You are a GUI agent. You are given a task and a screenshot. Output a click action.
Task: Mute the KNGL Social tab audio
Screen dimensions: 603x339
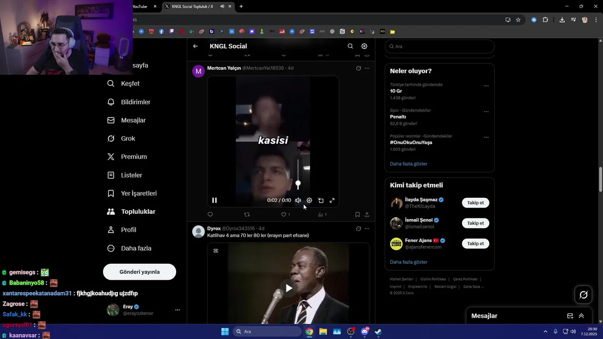pyautogui.click(x=222, y=6)
